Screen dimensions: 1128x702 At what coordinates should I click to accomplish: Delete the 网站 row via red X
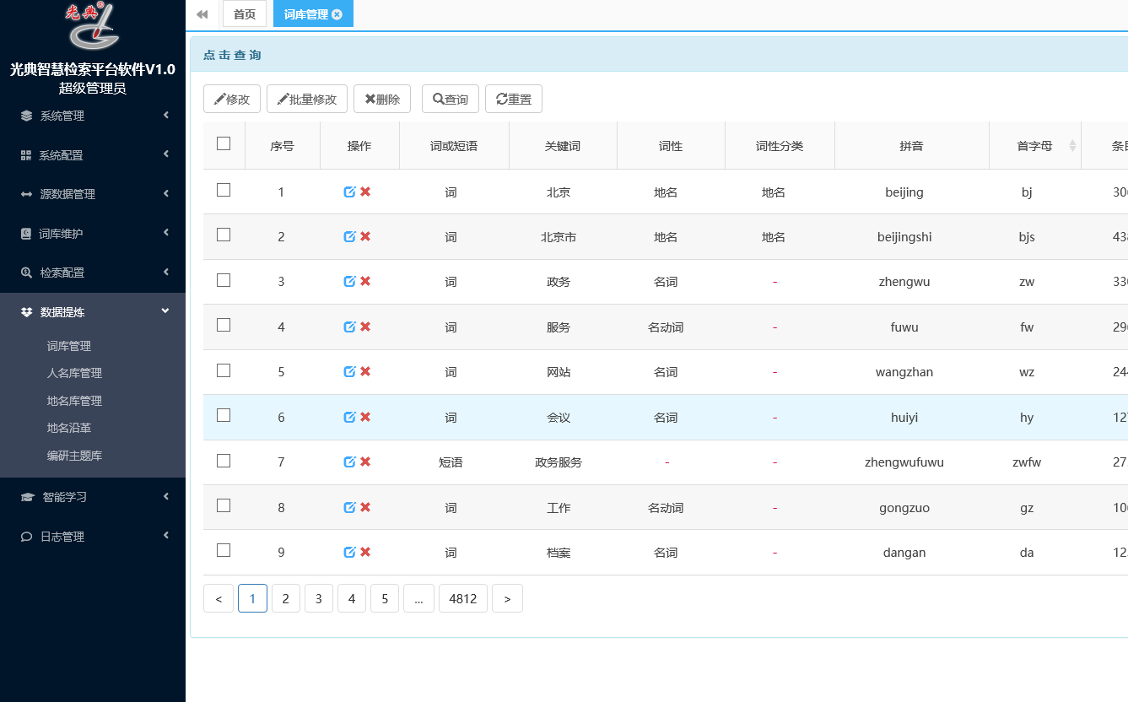[365, 371]
